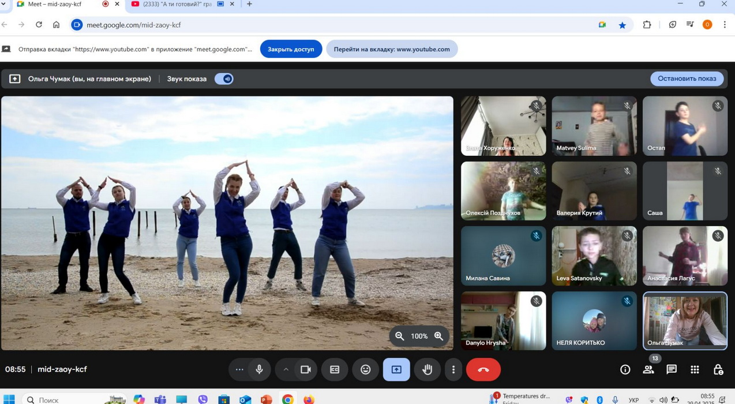
Task: Show the participants list panel
Action: pos(648,369)
